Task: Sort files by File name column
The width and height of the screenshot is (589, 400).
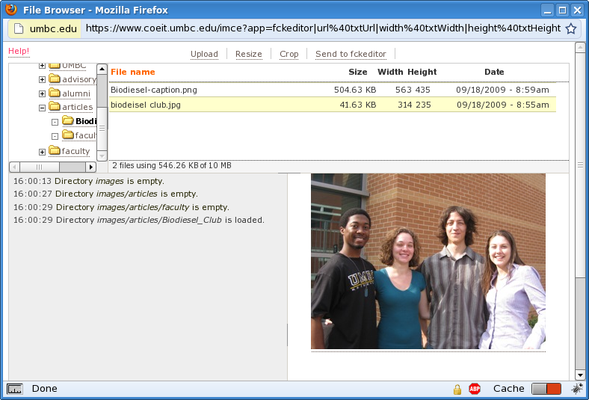Action: tap(133, 72)
